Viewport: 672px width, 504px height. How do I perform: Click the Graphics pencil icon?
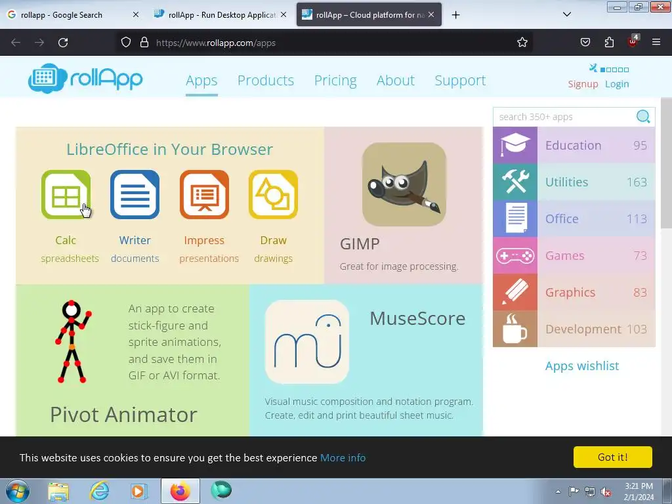click(x=514, y=293)
